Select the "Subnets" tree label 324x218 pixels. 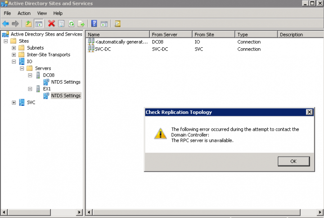[x=36, y=48]
